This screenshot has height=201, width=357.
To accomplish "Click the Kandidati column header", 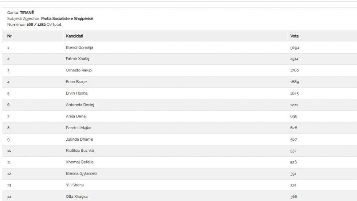I will pyautogui.click(x=74, y=36).
